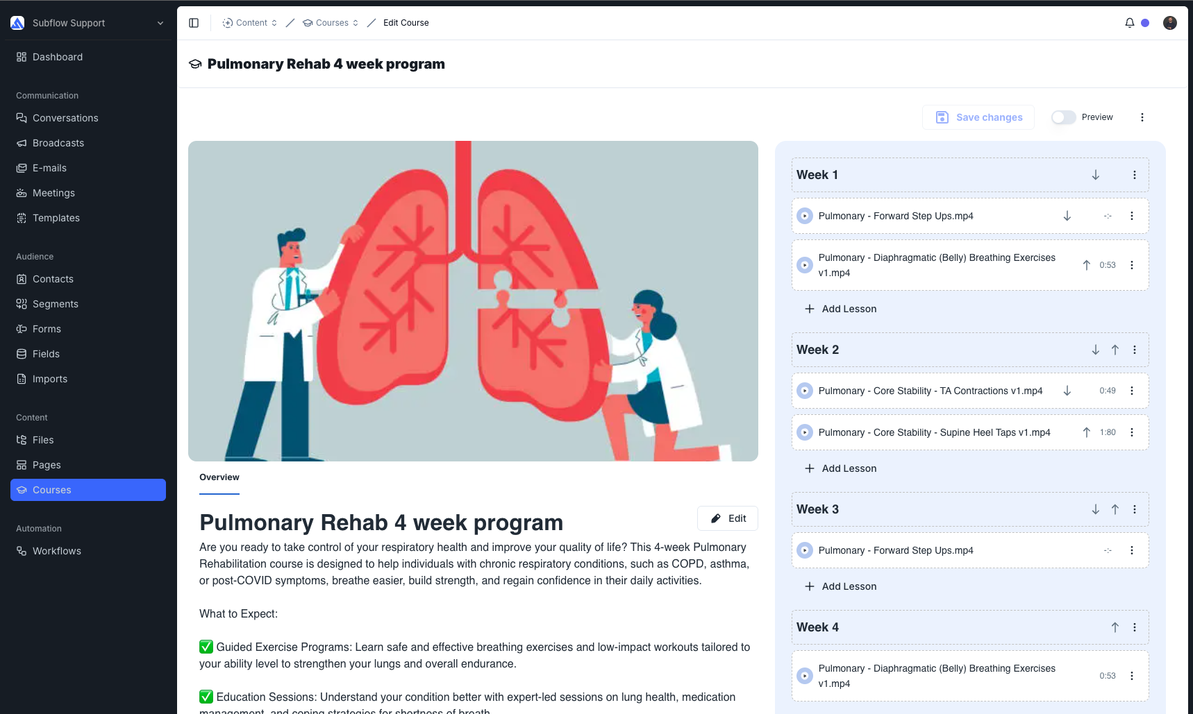Click play icon of TA Contractions lesson
Screen dimensions: 1193x714
pos(805,391)
